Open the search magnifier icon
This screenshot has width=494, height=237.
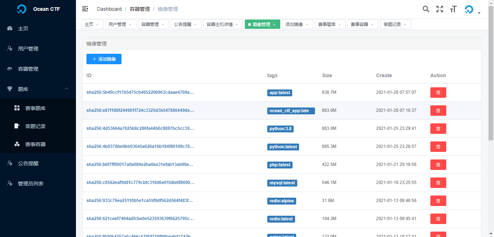point(426,9)
